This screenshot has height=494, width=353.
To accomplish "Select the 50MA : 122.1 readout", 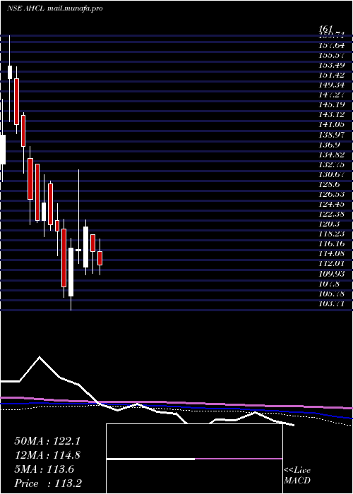I will click(x=47, y=441).
